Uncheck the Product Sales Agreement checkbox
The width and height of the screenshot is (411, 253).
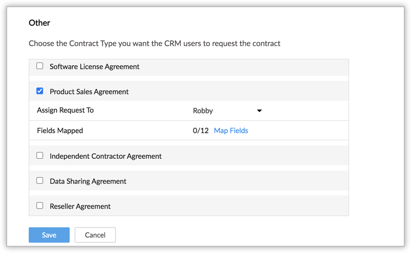(40, 91)
